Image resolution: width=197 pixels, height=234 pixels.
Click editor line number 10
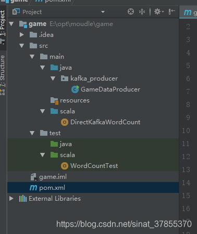186,131
